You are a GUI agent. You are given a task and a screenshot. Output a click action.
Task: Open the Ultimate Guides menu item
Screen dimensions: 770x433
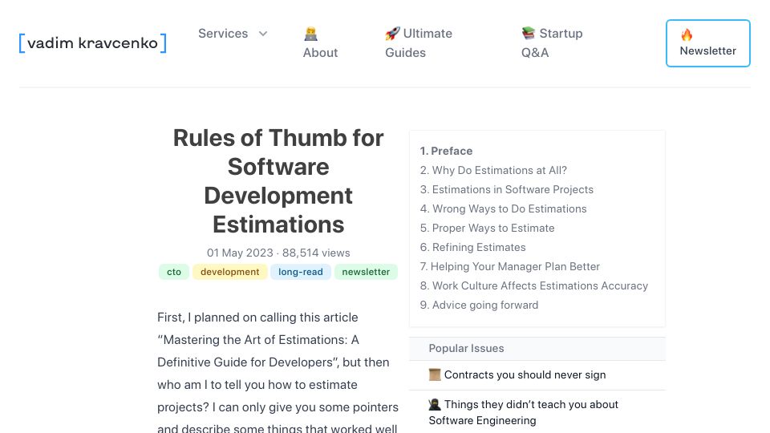(x=419, y=42)
